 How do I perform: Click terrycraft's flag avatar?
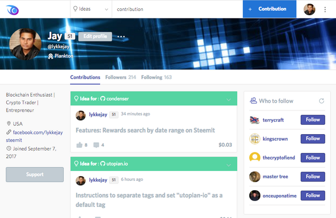coord(255,120)
